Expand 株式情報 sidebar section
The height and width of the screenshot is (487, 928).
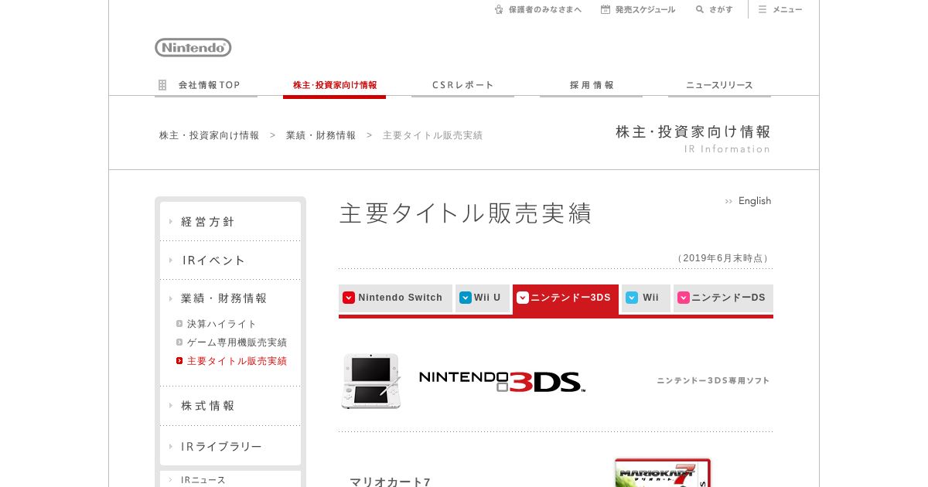(230, 406)
